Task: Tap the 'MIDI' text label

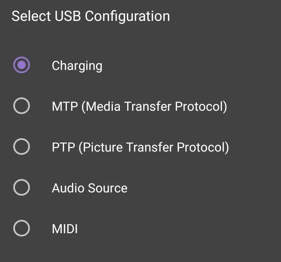Action: (x=65, y=229)
